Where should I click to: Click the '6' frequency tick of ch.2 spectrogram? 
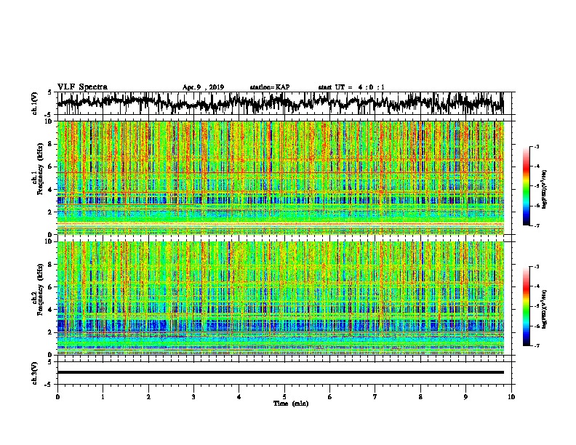(x=50, y=286)
